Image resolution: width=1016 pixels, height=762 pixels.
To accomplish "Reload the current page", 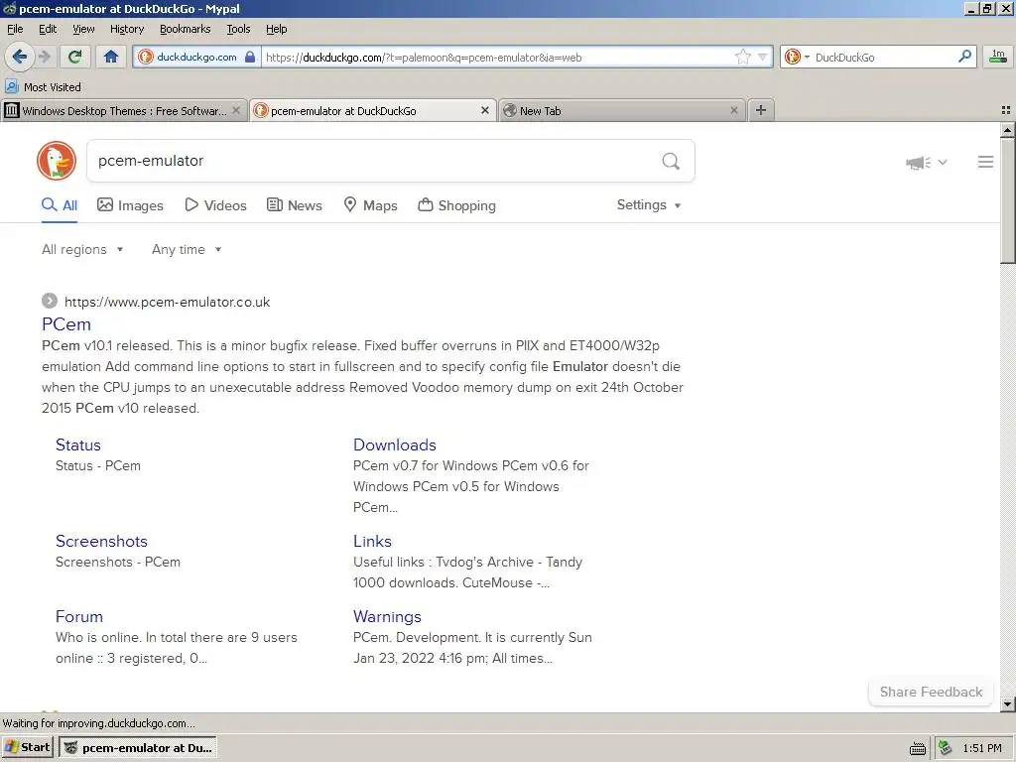I will coord(75,57).
